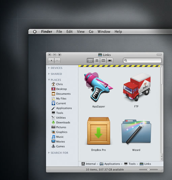Go back with the left arrow button
Screen dimensions: 172x180
pos(51,61)
